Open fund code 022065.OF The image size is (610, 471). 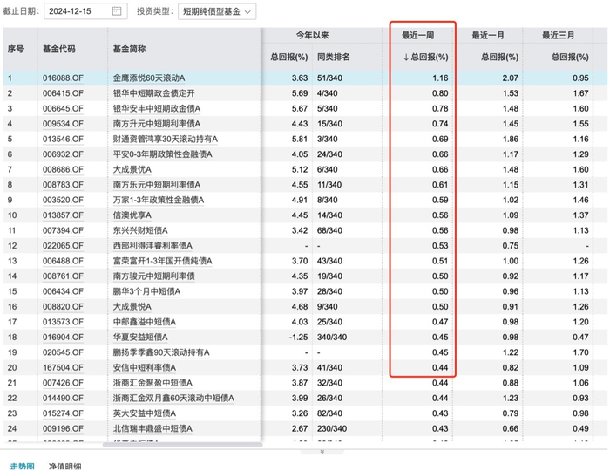[x=63, y=246]
